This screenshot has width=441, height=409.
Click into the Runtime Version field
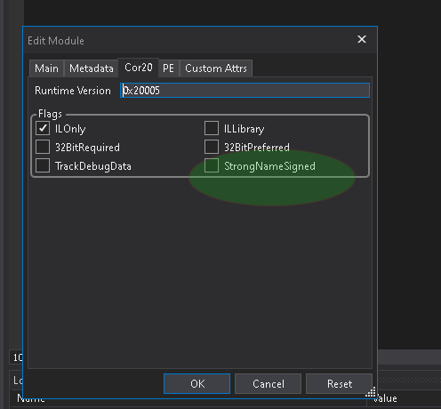[x=245, y=91]
